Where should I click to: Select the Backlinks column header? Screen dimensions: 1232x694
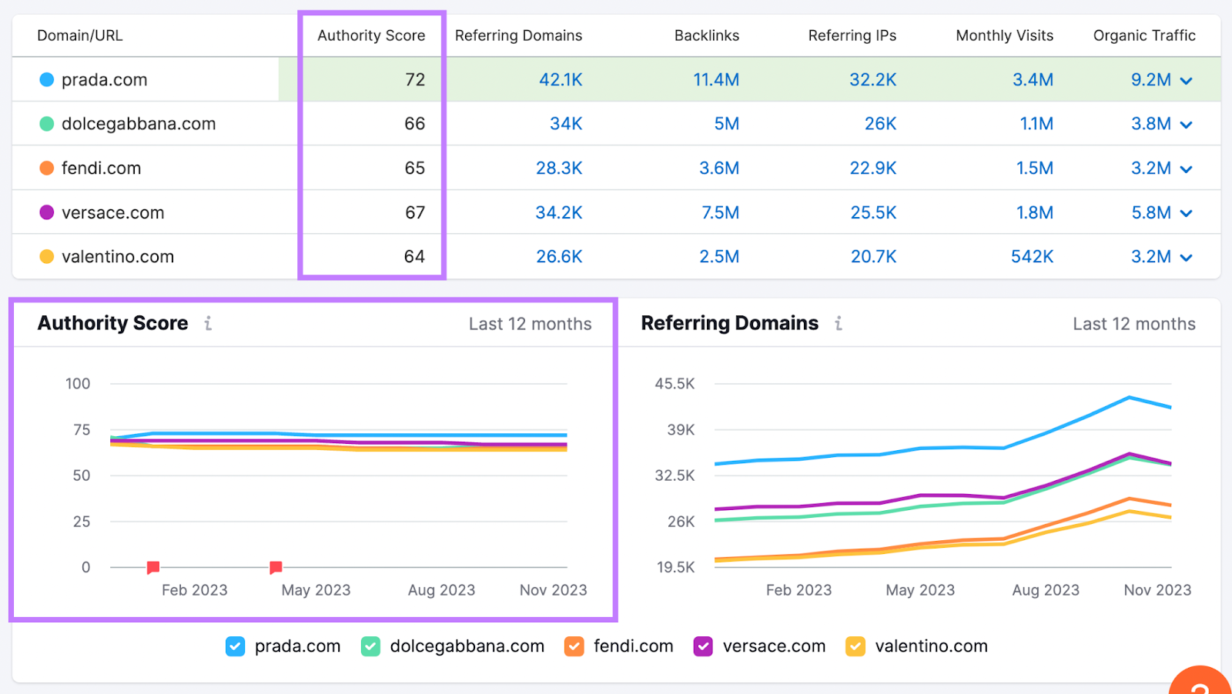[x=706, y=35]
